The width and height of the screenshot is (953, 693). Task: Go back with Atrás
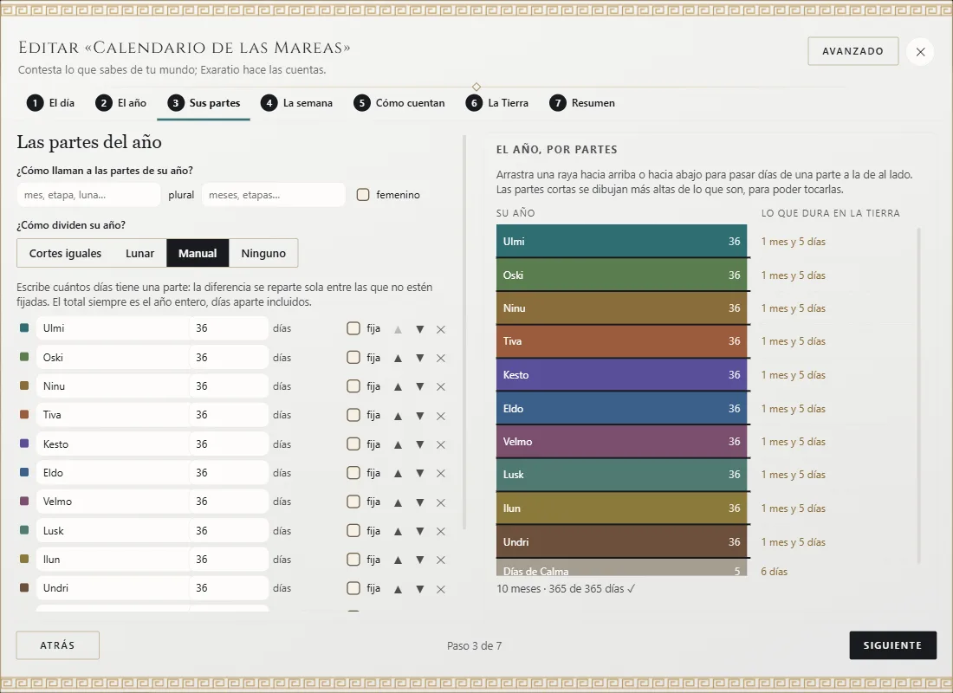(x=58, y=645)
